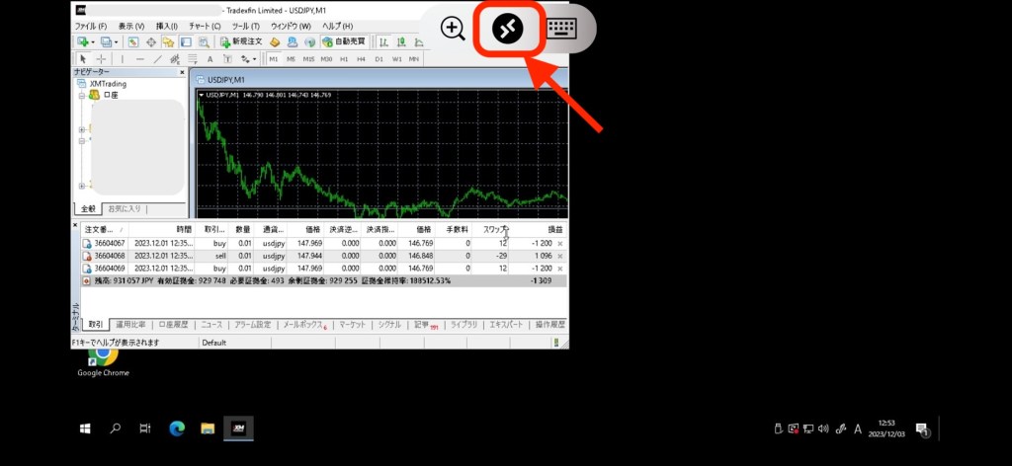The height and width of the screenshot is (466, 1012).
Task: Click the zoom magnifier icon
Action: [453, 29]
